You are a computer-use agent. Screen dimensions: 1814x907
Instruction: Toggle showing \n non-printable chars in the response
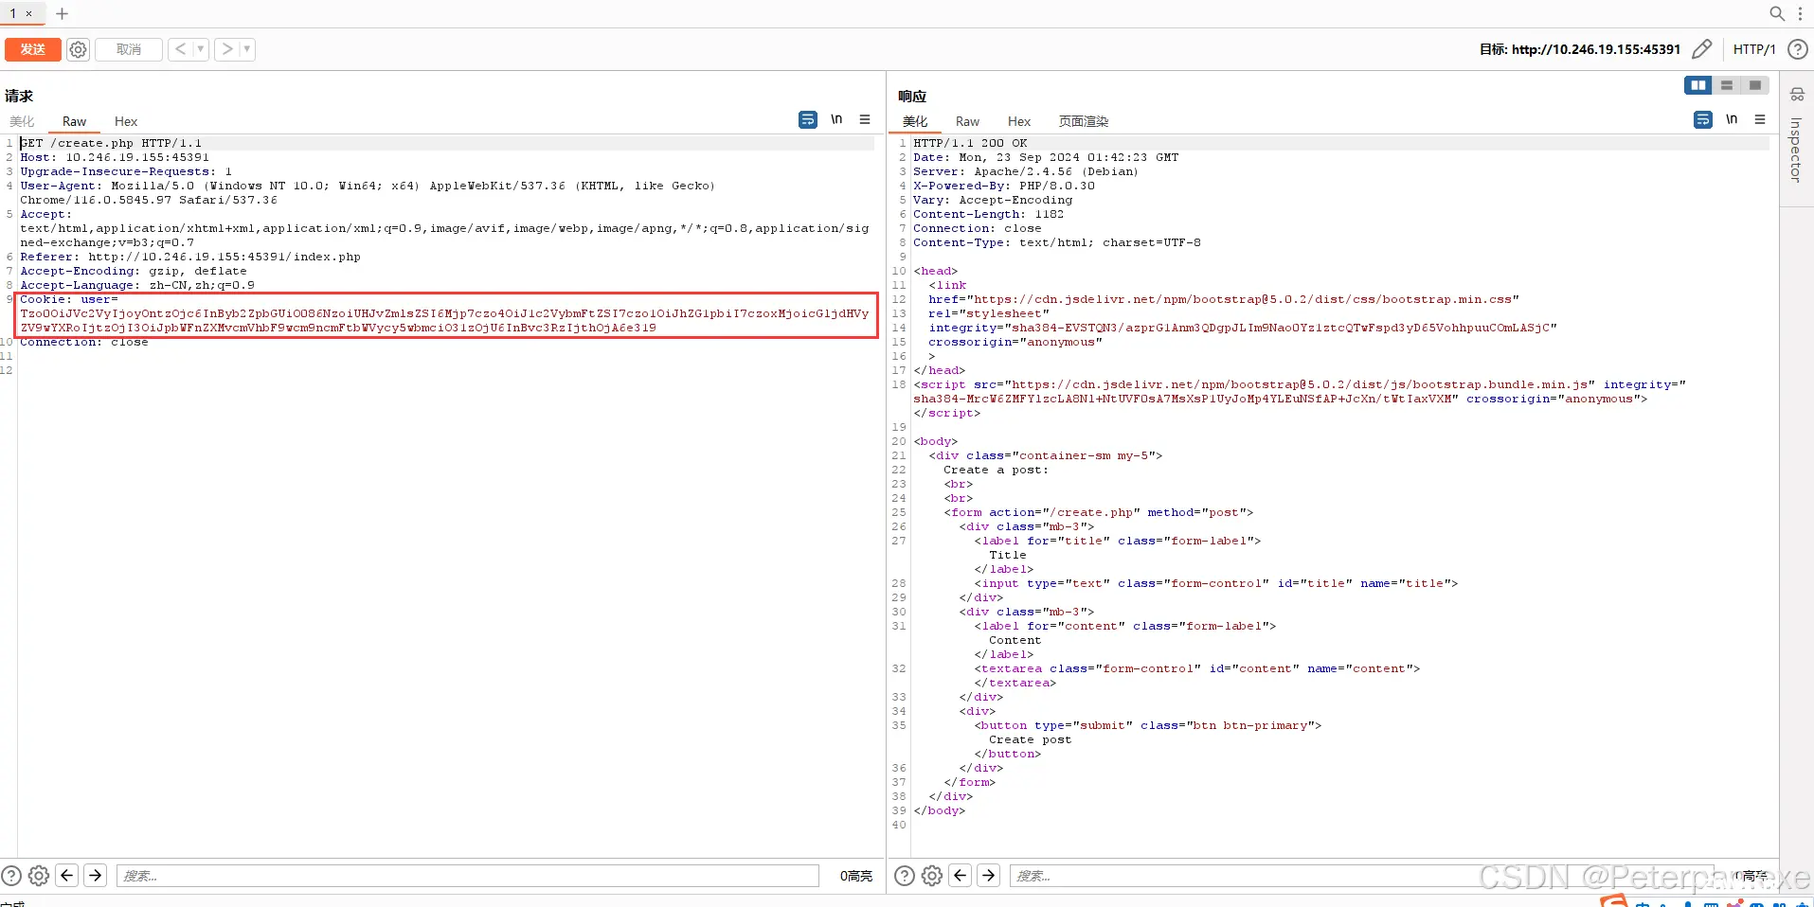pos(1732,119)
